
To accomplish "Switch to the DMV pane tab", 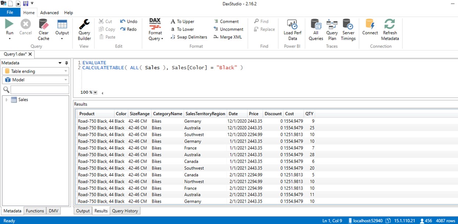I will [53, 211].
